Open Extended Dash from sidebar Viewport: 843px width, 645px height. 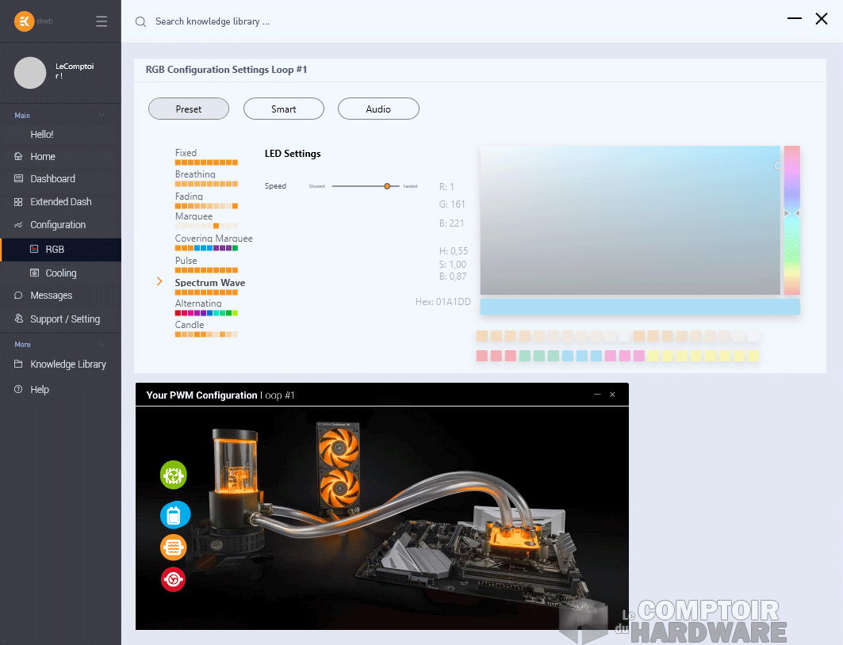pyautogui.click(x=61, y=202)
